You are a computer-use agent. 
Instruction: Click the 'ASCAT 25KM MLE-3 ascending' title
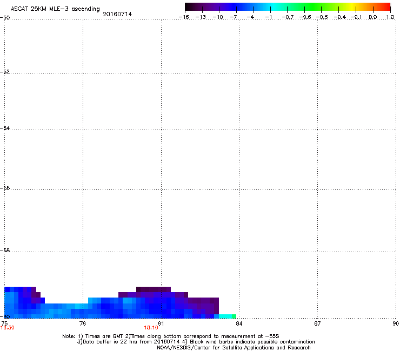click(x=55, y=9)
